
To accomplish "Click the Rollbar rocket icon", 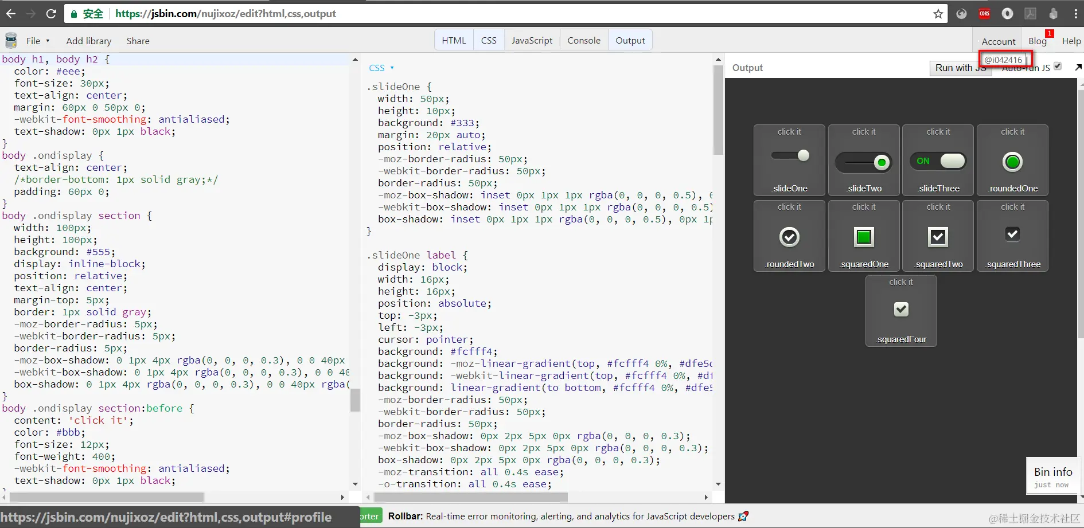I will [x=743, y=516].
